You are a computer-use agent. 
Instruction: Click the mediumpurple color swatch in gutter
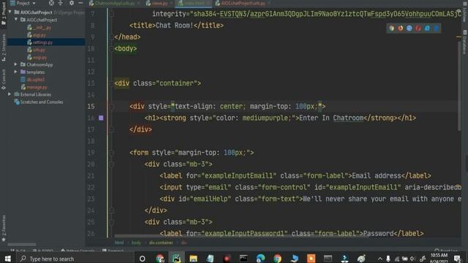coord(101,118)
